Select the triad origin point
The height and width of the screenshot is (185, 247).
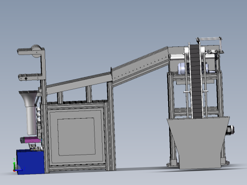14,171
